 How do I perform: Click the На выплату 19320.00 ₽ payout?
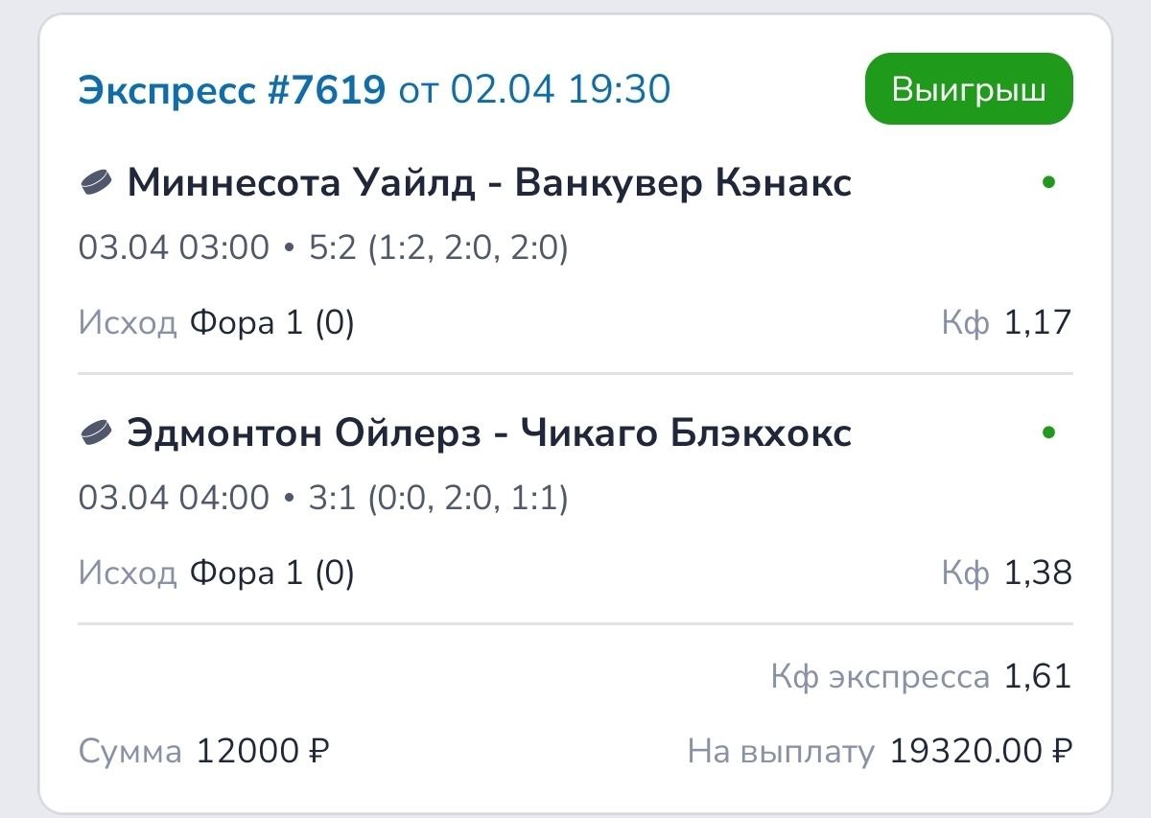[980, 751]
